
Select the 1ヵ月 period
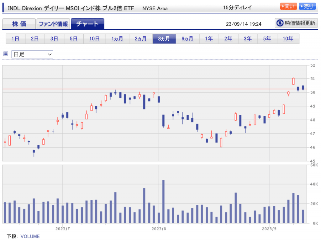pos(117,39)
